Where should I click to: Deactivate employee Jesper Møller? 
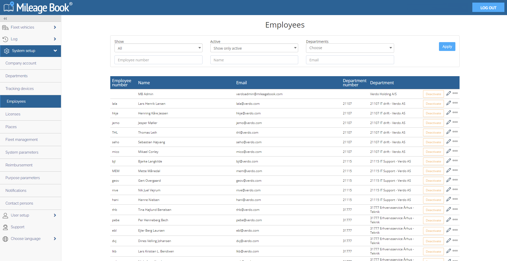click(x=433, y=123)
